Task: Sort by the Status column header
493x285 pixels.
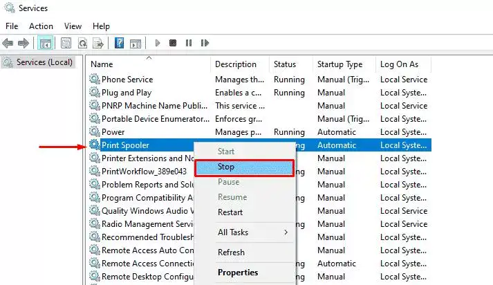Action: tap(291, 64)
